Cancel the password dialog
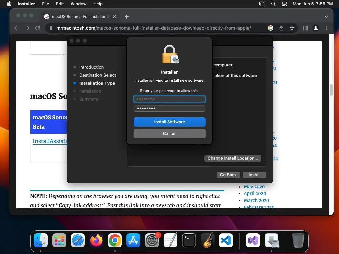339x254 pixels. pyautogui.click(x=169, y=134)
